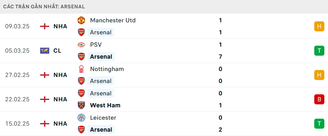Click the red B loss badge
The width and height of the screenshot is (328, 136).
coord(319,99)
